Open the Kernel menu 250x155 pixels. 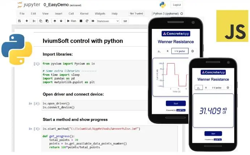(x=84, y=13)
